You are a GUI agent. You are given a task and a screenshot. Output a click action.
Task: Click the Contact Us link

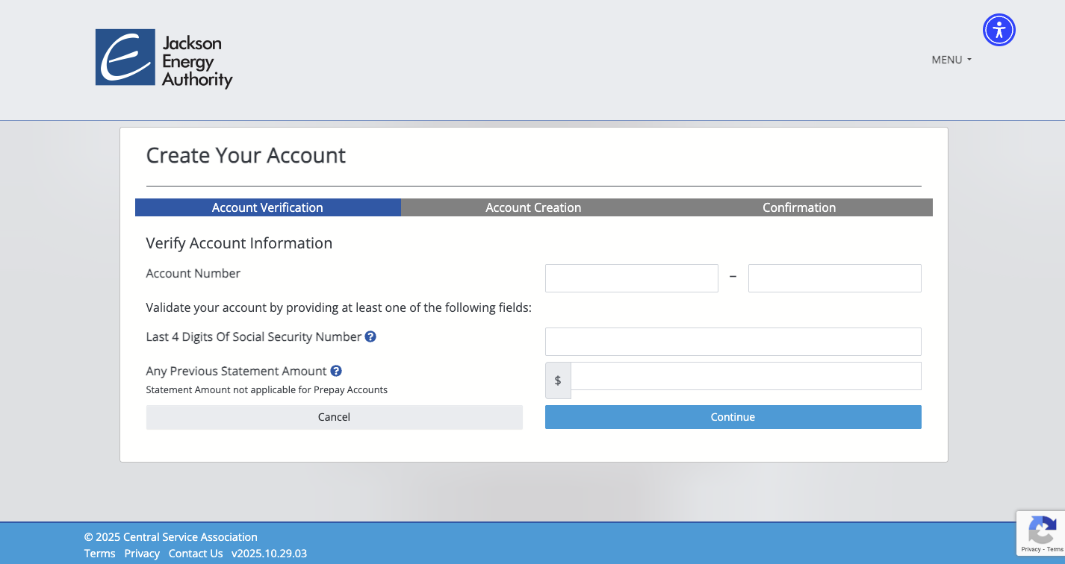pos(196,553)
